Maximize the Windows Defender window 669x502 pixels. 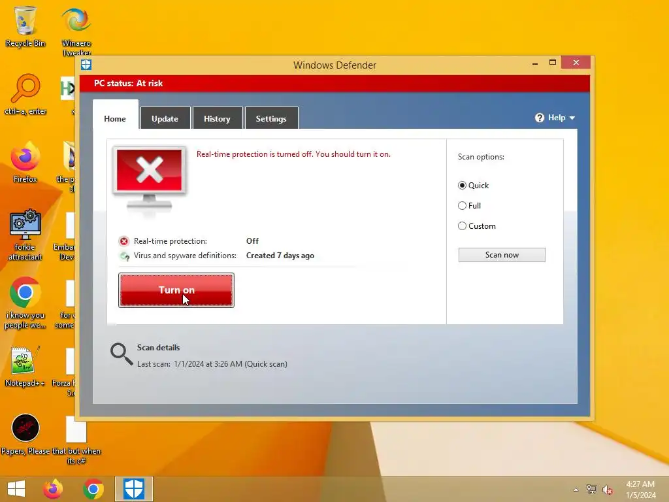(553, 63)
